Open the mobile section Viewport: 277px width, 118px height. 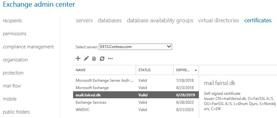point(10,99)
